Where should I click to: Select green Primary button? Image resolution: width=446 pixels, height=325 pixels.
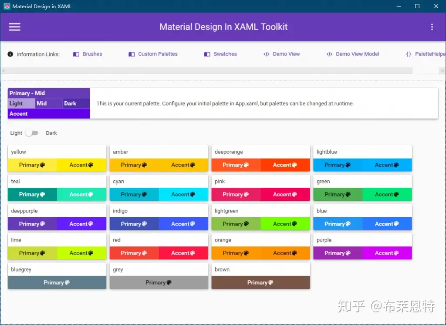(338, 194)
